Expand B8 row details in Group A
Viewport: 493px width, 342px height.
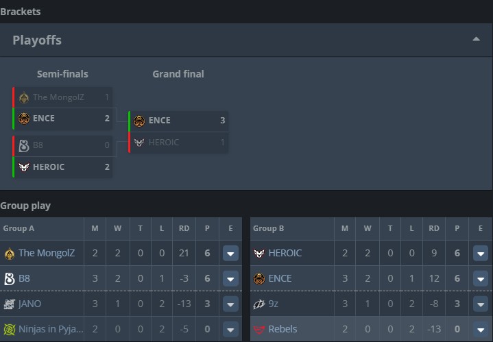[x=230, y=279]
